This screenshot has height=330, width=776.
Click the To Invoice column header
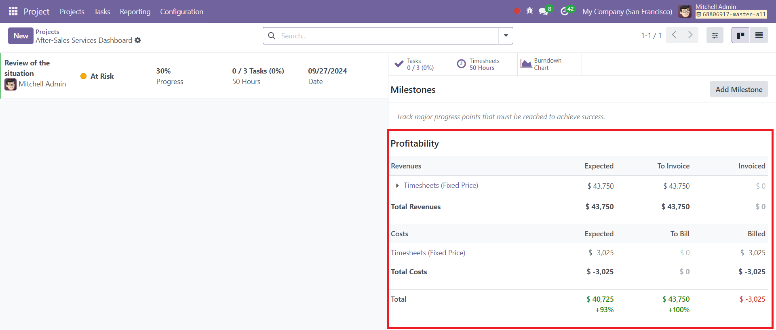tap(673, 166)
